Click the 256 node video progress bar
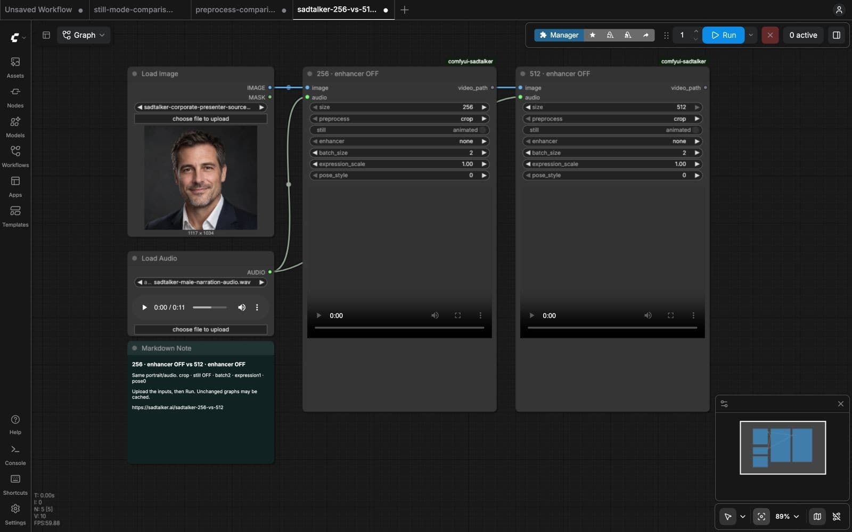Screen dimensions: 852x532 399,328
